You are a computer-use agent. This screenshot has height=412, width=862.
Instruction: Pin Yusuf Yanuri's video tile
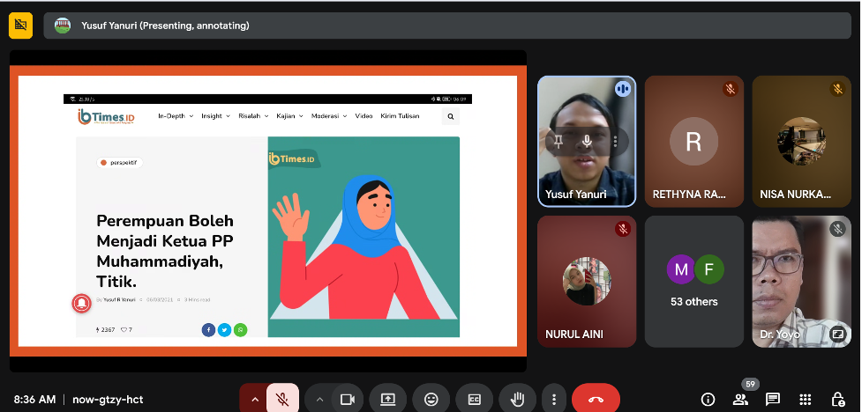click(x=558, y=140)
